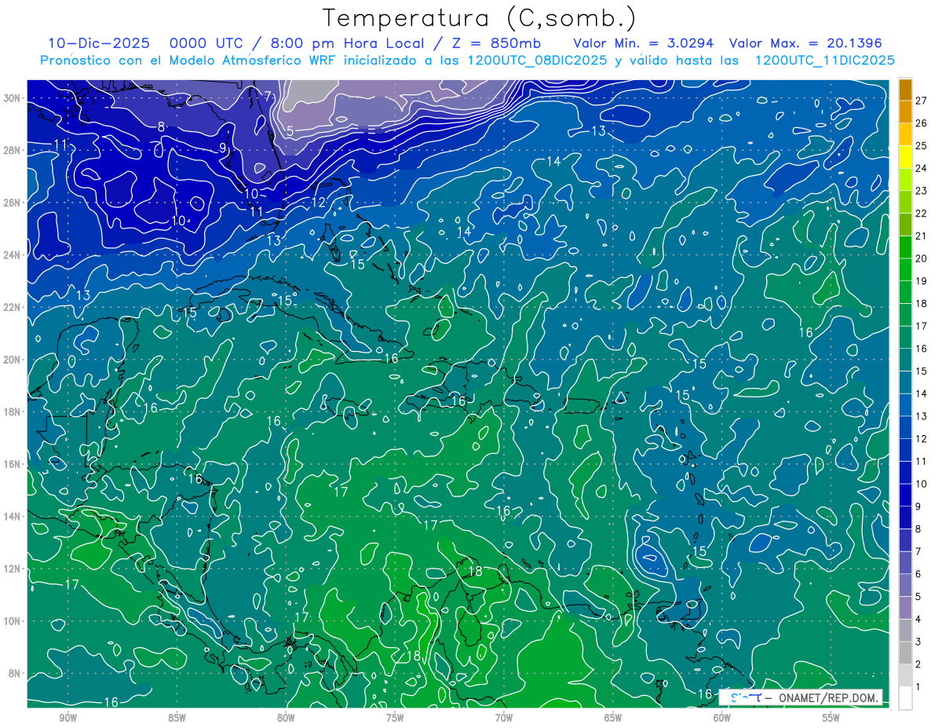Click the colorbar scale value 20

[x=922, y=258]
